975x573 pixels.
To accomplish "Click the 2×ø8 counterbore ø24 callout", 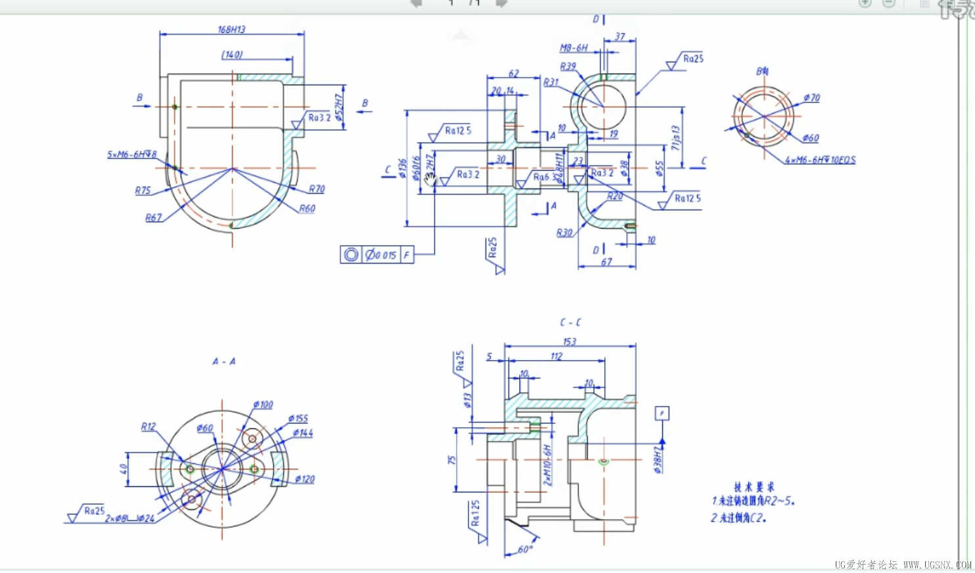I will point(130,518).
